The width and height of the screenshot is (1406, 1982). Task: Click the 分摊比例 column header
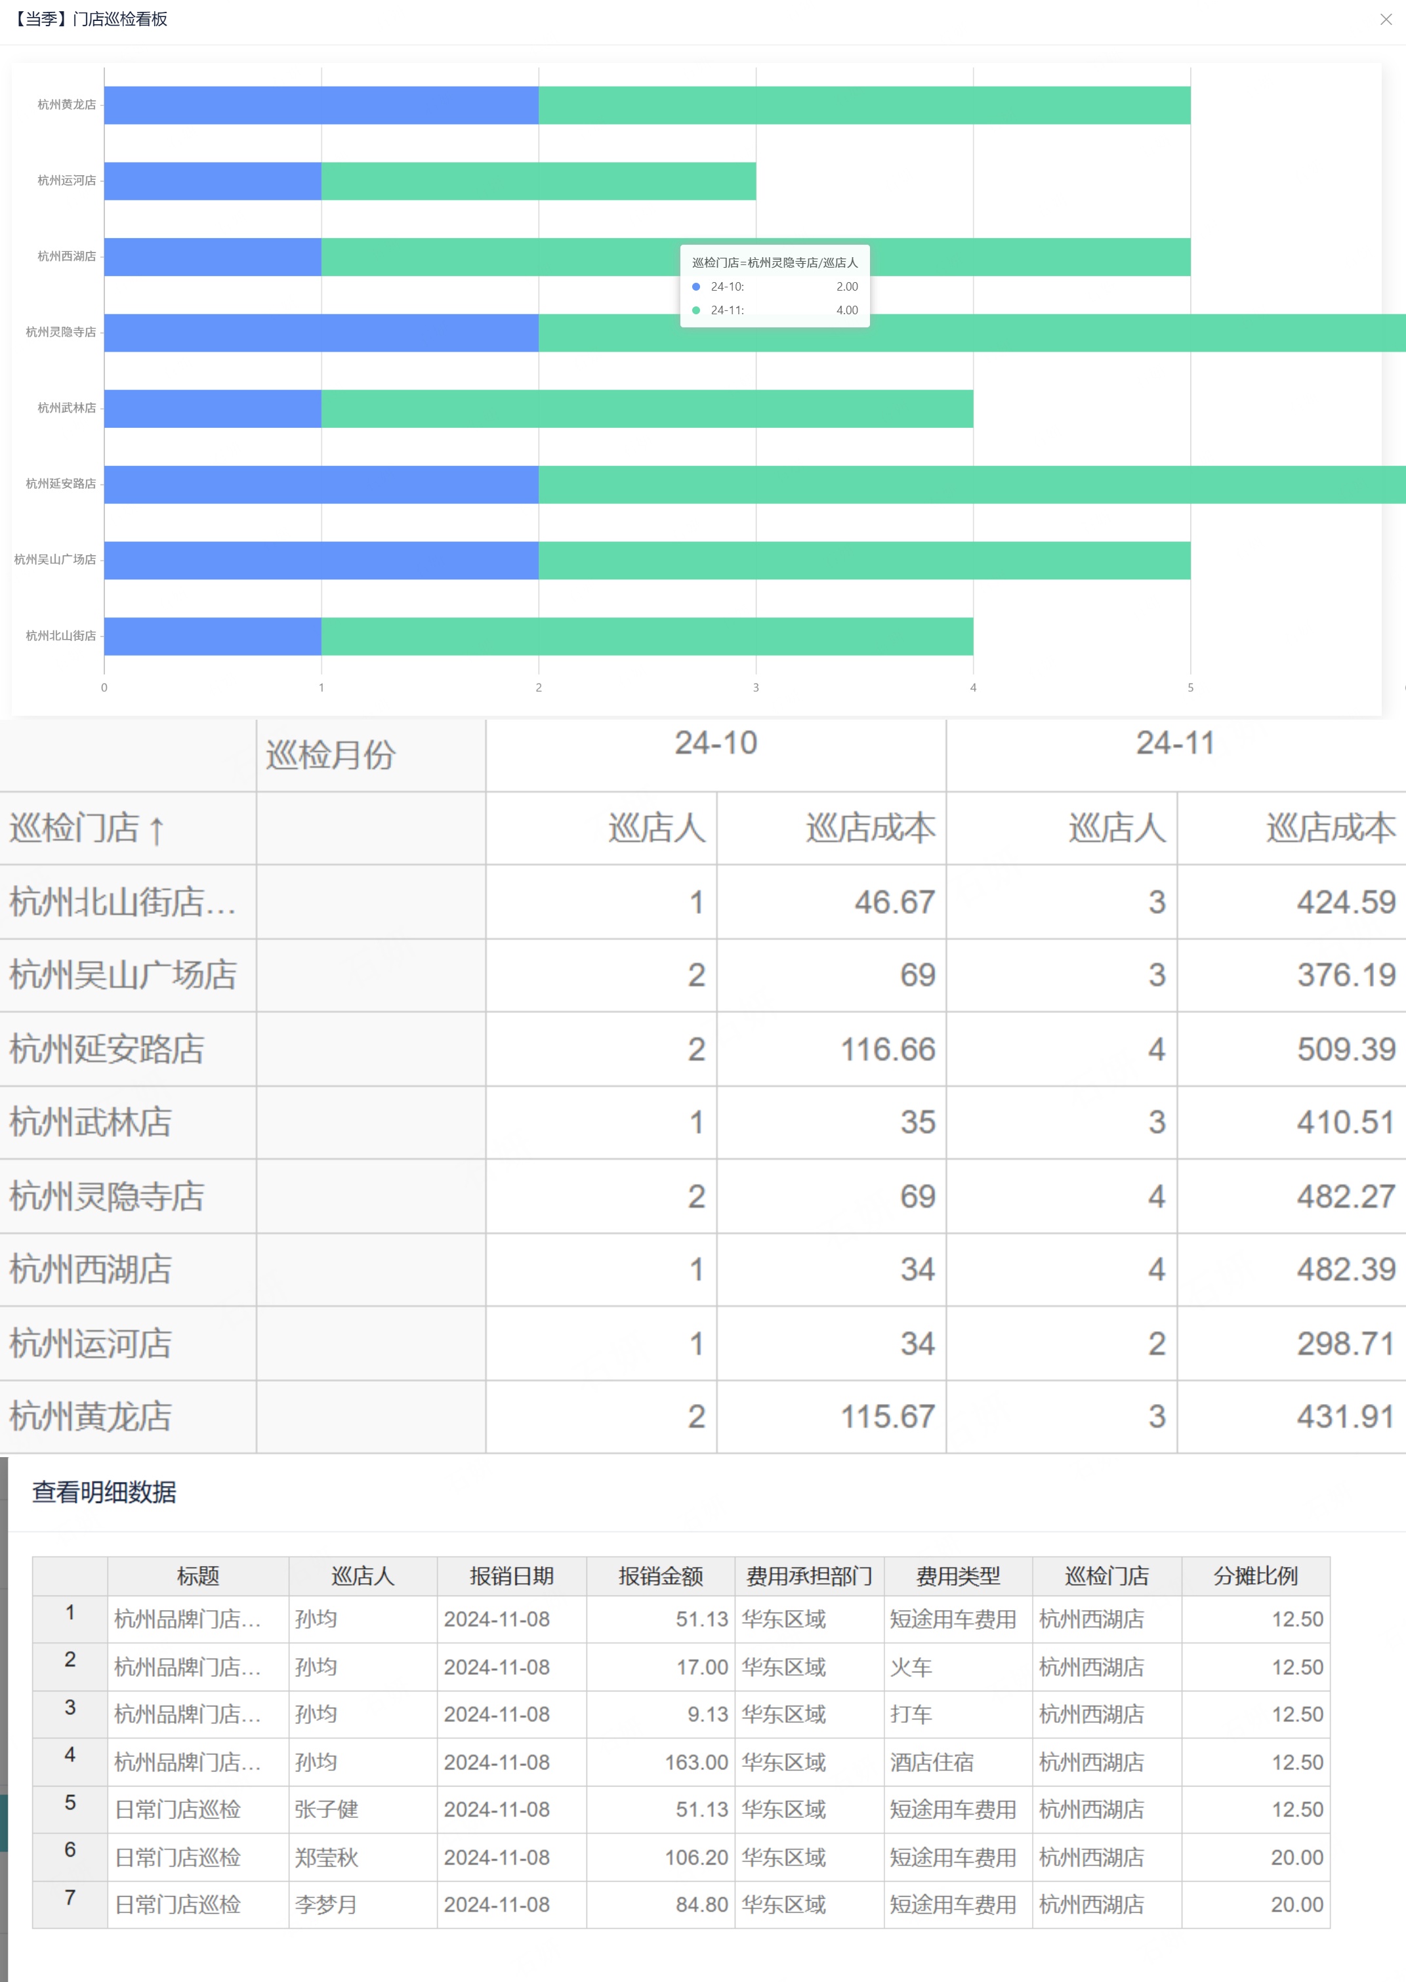tap(1255, 1576)
